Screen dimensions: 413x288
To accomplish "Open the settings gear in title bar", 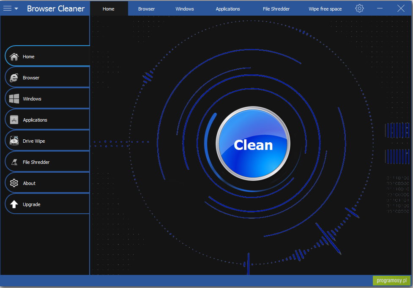I will [x=359, y=8].
